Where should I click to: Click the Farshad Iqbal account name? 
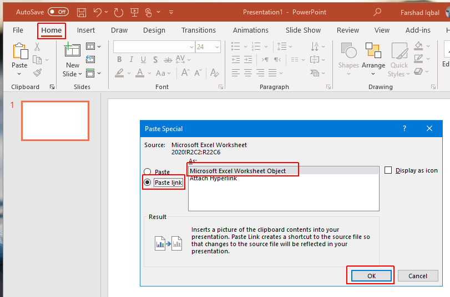tap(419, 13)
